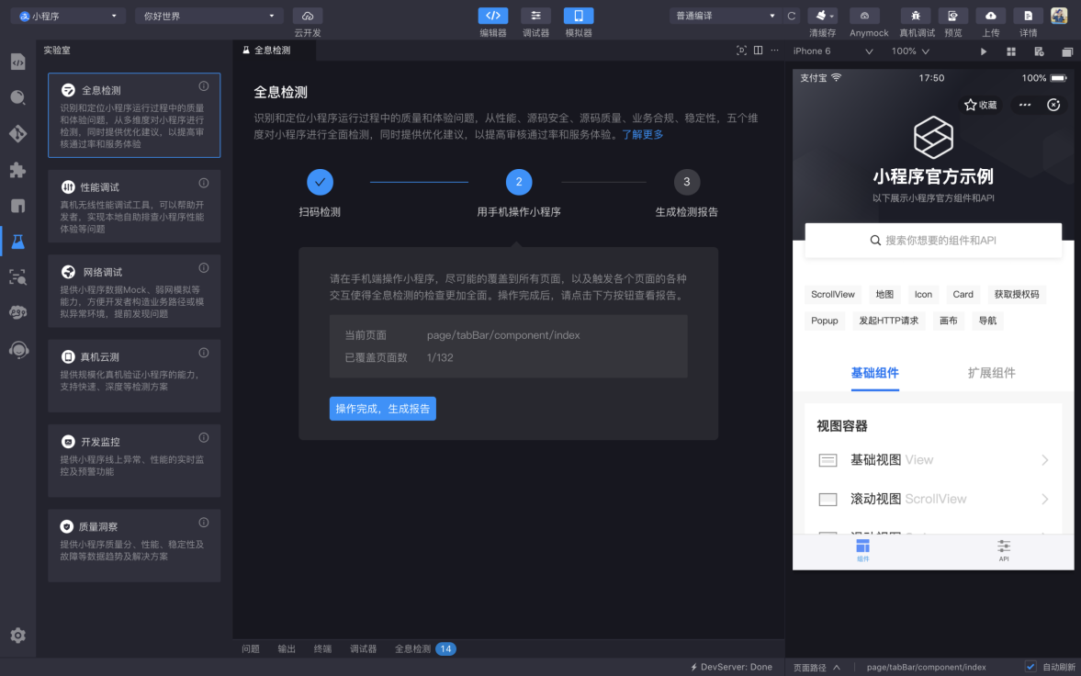This screenshot has height=676, width=1081.
Task: Click info icon on 性能调试 card
Action: click(203, 183)
